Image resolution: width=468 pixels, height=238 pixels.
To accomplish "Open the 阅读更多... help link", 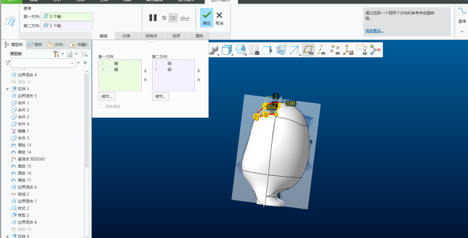I will click(374, 30).
